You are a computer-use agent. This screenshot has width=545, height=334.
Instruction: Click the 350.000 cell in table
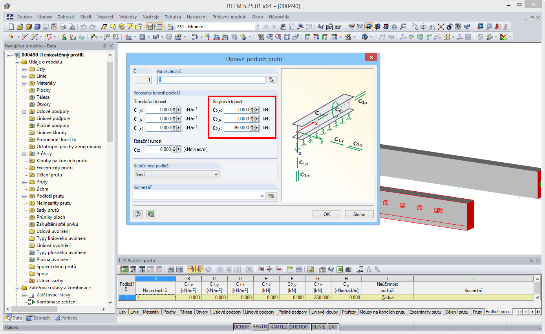coord(318,298)
